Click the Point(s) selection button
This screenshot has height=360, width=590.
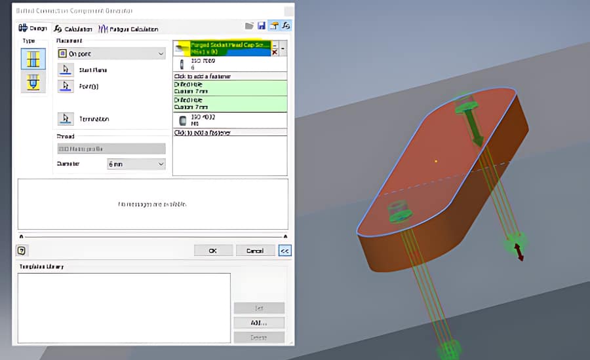tap(66, 86)
